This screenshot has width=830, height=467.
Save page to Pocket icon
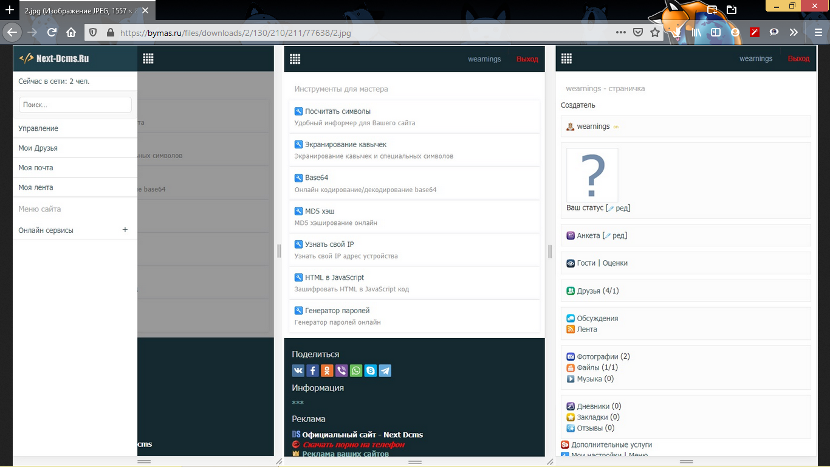coord(638,33)
